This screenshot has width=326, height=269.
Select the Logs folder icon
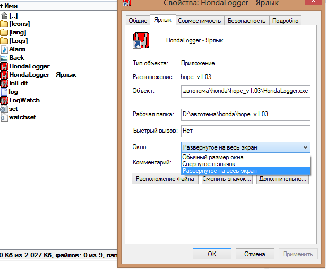4,41
